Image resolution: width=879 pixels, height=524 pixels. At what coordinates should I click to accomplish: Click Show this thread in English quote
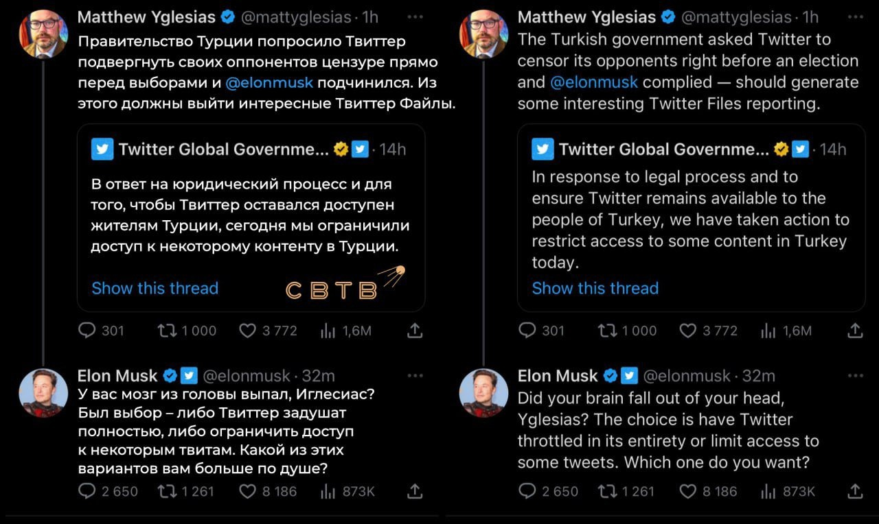coord(595,288)
